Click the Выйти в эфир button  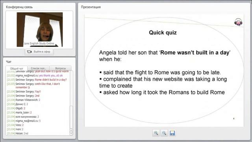click(39, 52)
